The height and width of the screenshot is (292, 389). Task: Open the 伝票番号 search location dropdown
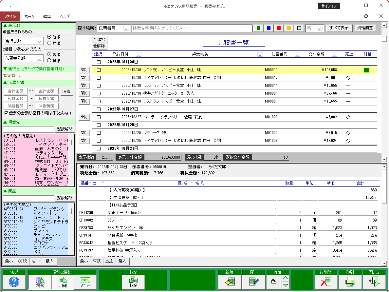click(x=127, y=29)
